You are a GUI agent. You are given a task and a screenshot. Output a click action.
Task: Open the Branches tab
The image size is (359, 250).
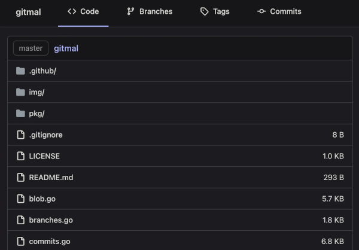[150, 12]
